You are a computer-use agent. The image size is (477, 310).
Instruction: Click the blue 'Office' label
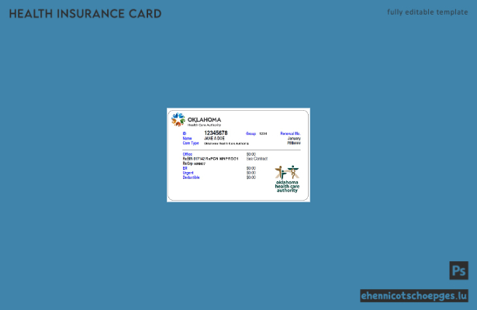tap(188, 154)
